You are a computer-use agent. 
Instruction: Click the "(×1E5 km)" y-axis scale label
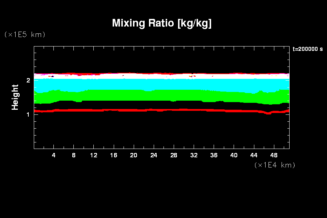pyautogui.click(x=24, y=35)
